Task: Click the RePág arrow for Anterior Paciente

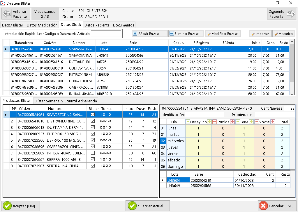Action: [7, 14]
